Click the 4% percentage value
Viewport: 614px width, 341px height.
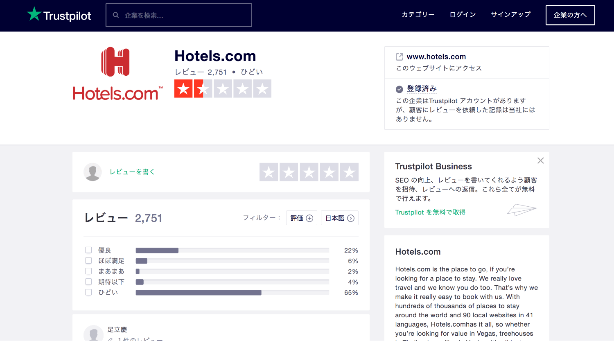coord(353,282)
